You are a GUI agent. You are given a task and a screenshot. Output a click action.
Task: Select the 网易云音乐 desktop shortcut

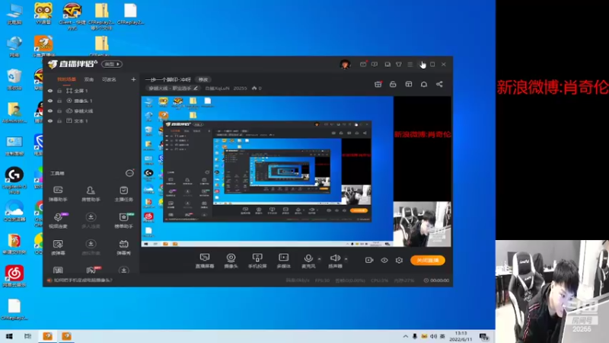14,277
